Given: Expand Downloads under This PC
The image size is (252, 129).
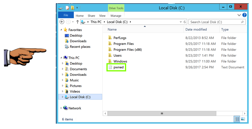Looking at the screenshot, I should 63,75.
